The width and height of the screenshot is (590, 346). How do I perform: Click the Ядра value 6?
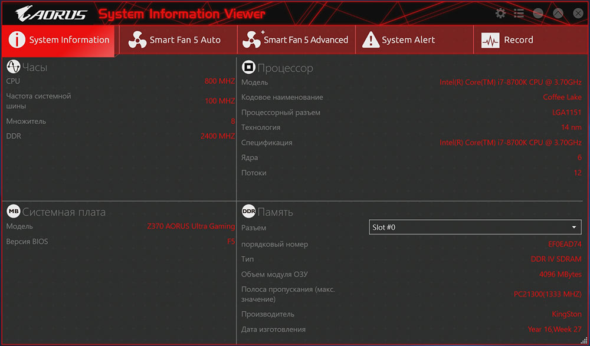click(579, 157)
